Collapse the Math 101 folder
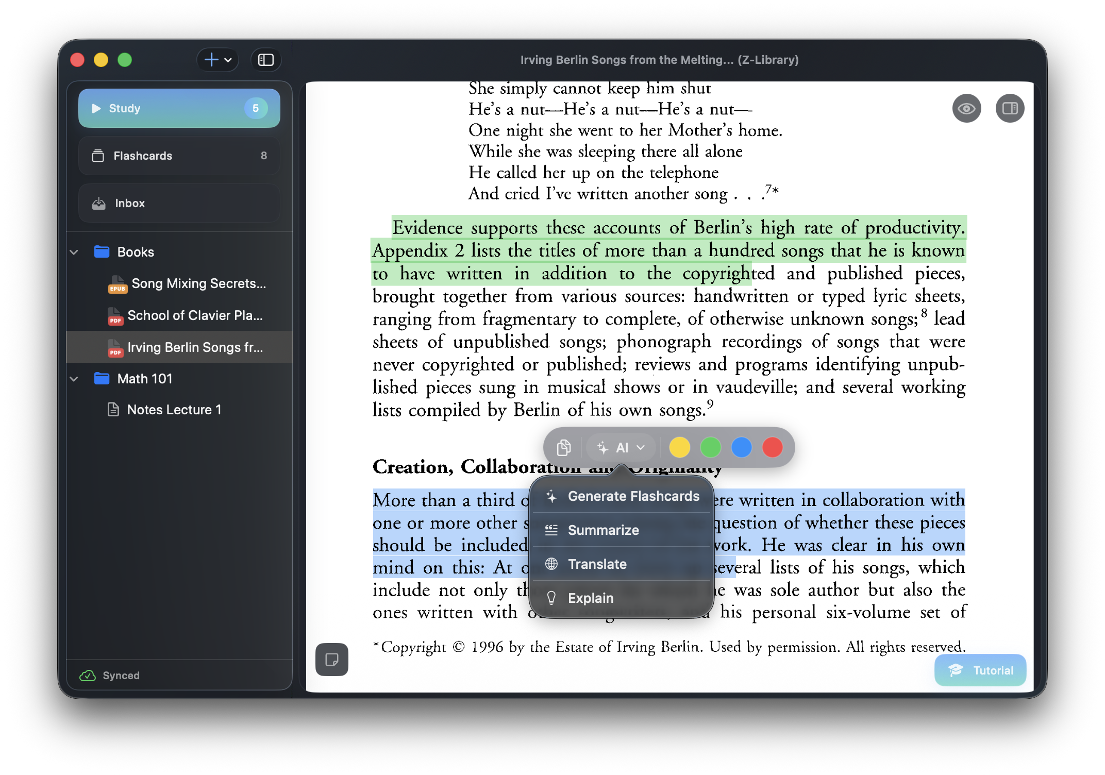The image size is (1105, 775). (74, 379)
